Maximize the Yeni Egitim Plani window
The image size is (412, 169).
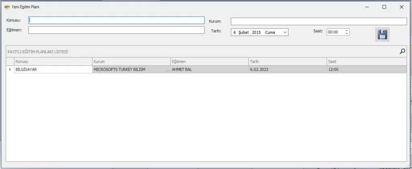[x=384, y=7]
